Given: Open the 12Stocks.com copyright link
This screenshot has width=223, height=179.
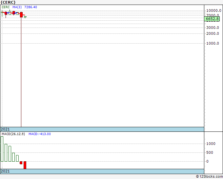Looking at the screenshot, I should tap(209, 177).
